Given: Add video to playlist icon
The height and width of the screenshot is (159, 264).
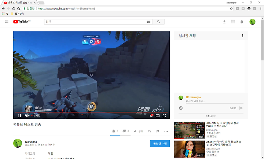Looking at the screenshot, I should click(x=150, y=131).
